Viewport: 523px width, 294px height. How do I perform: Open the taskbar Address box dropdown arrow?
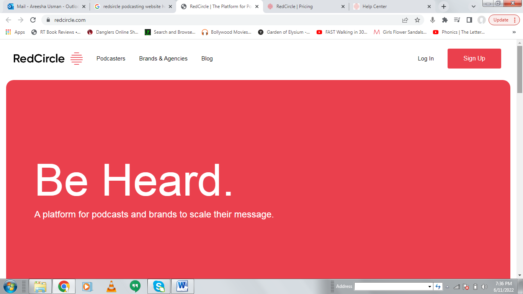pos(430,287)
